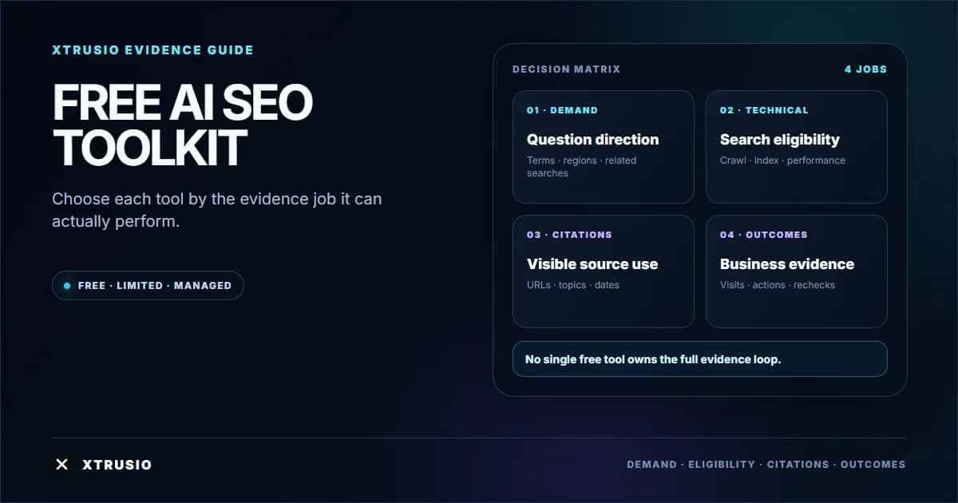Click the footer tagline DEMAND · ELIGIBILITY · CITATIONS · OUTCOMES
The width and height of the screenshot is (958, 503).
point(766,465)
